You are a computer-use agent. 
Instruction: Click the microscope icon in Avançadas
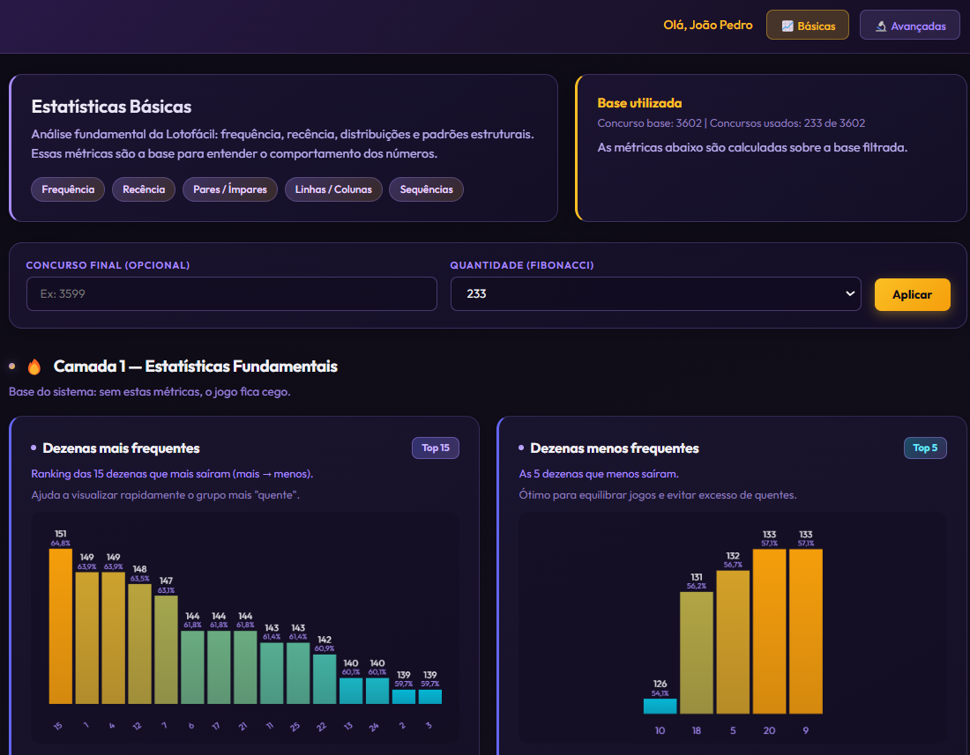point(880,26)
